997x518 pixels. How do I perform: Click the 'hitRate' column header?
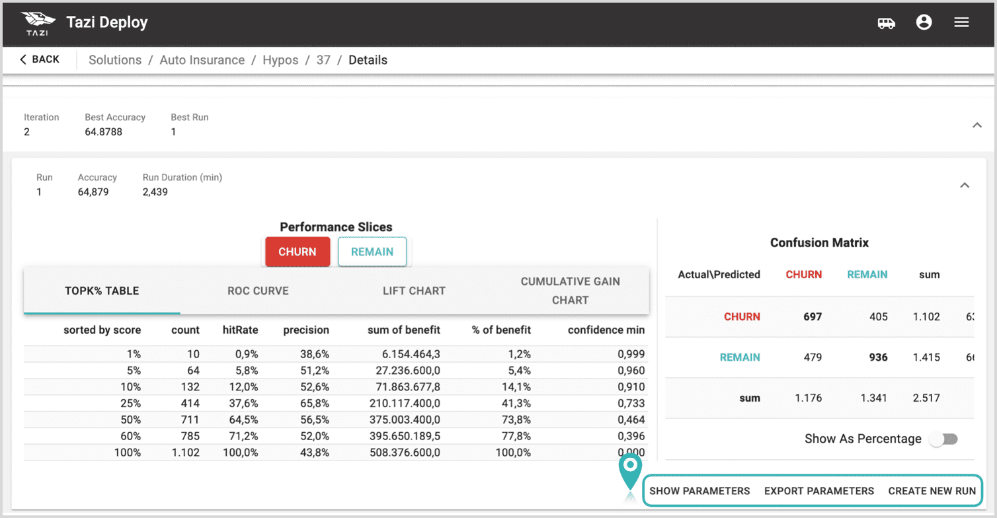click(x=240, y=330)
